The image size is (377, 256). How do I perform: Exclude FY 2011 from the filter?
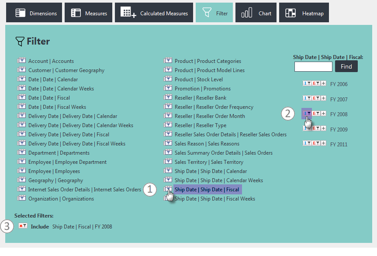[316, 143]
